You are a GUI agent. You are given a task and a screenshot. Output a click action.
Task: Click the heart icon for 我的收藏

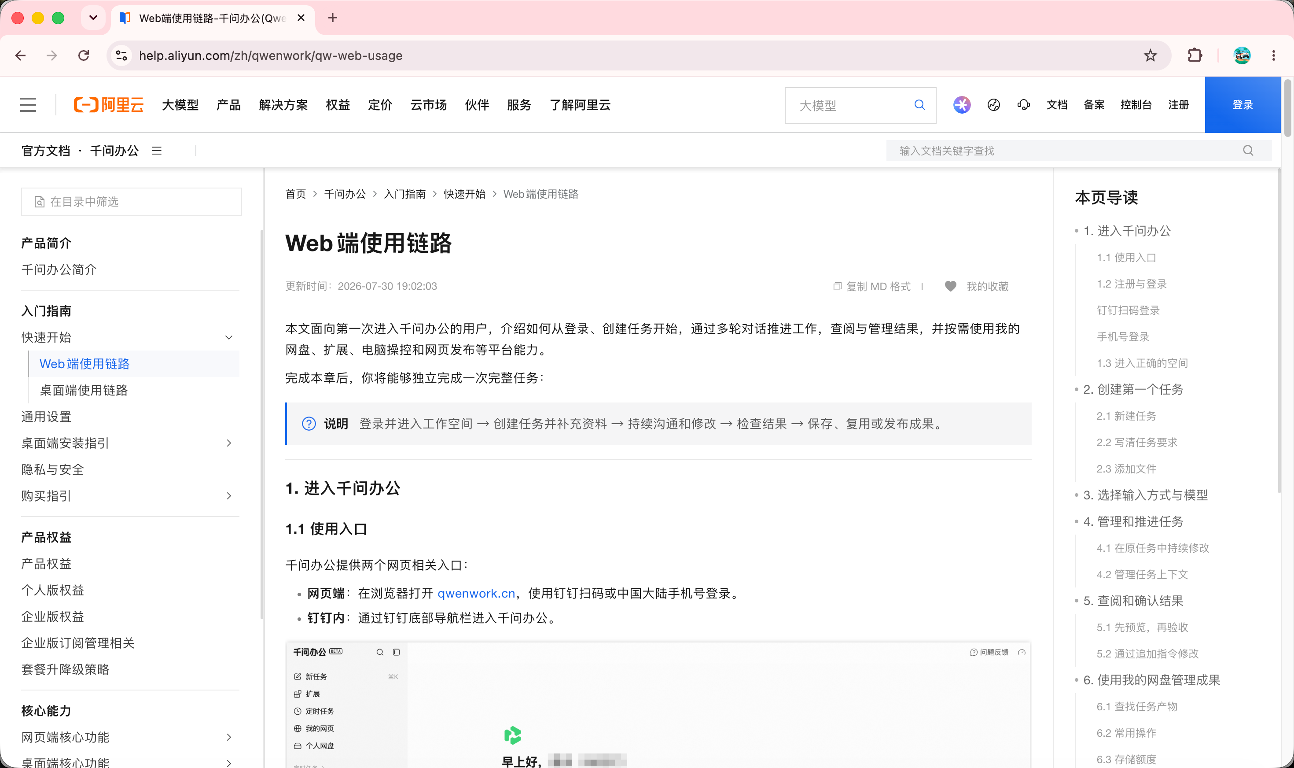point(950,286)
